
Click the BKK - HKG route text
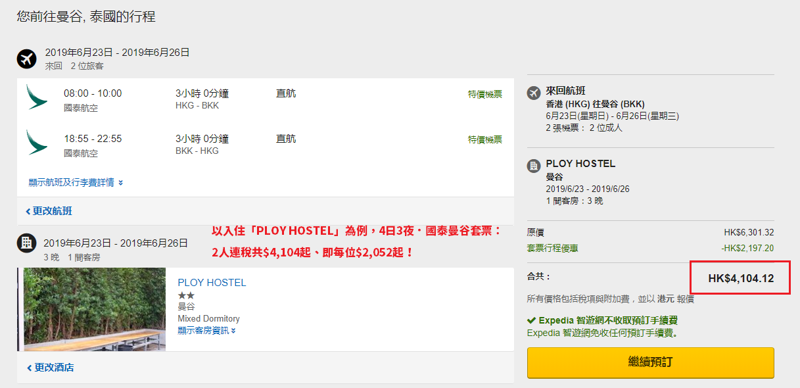[197, 151]
